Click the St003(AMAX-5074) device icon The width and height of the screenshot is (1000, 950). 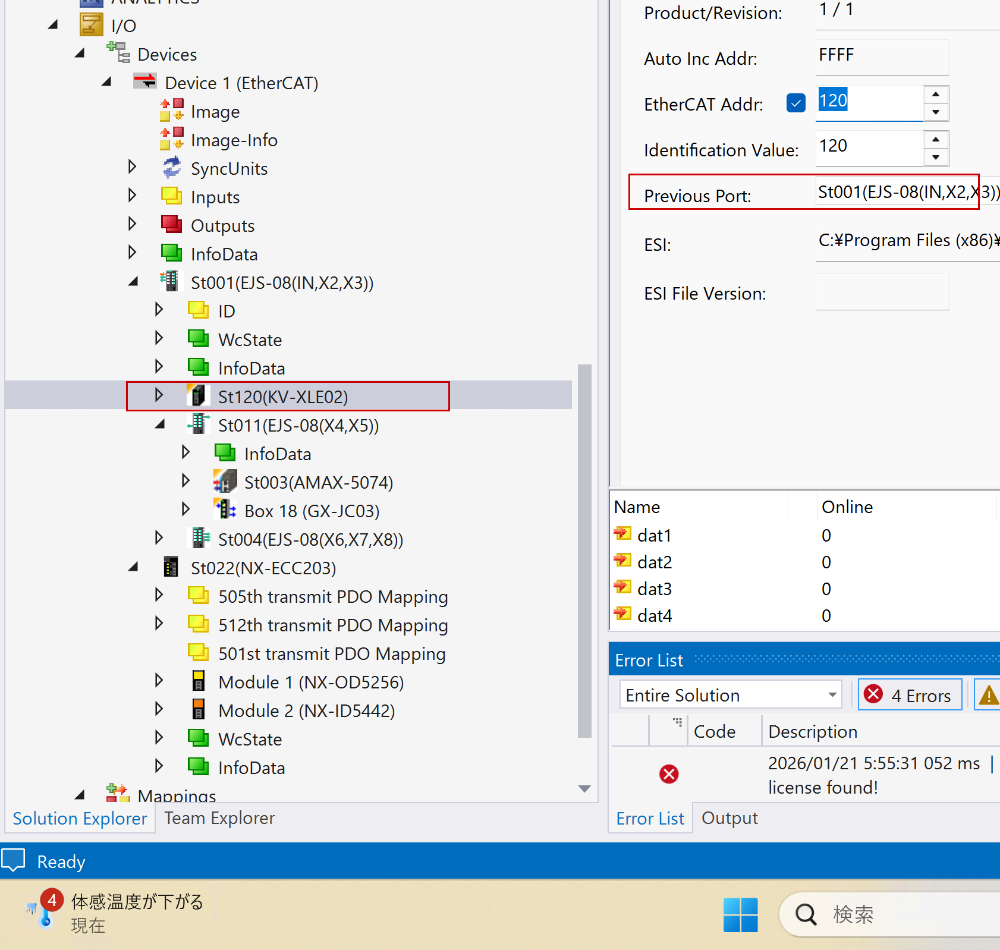(x=225, y=482)
